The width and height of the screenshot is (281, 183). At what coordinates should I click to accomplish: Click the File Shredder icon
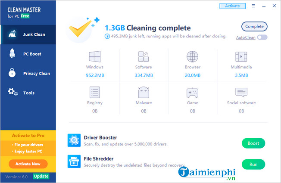pos(74,161)
